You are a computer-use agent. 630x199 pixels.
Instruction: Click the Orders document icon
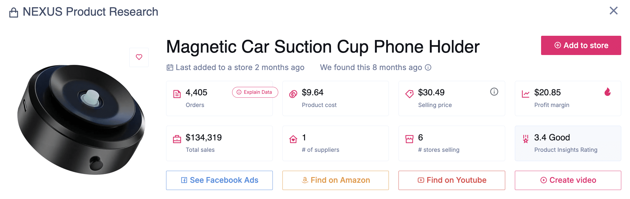tap(177, 94)
